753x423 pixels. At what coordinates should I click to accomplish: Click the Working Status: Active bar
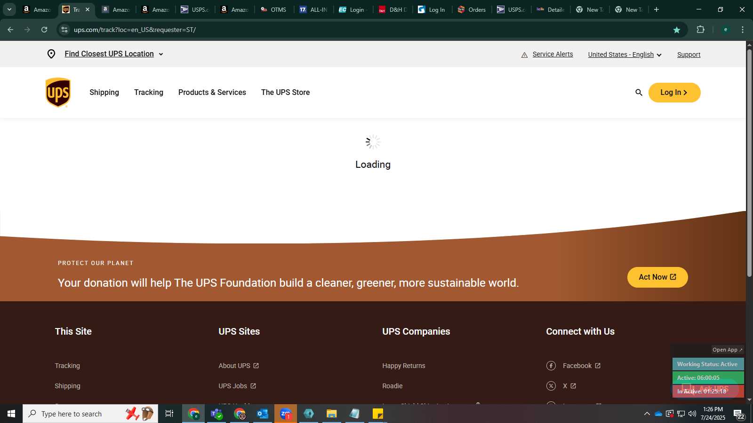tap(708, 364)
